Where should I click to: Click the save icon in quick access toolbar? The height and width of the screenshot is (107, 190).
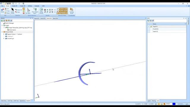[x=8, y=4]
